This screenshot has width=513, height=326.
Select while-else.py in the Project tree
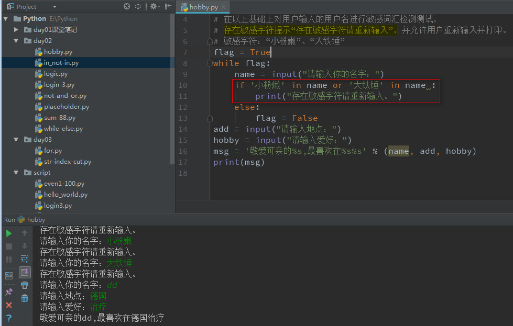(63, 129)
